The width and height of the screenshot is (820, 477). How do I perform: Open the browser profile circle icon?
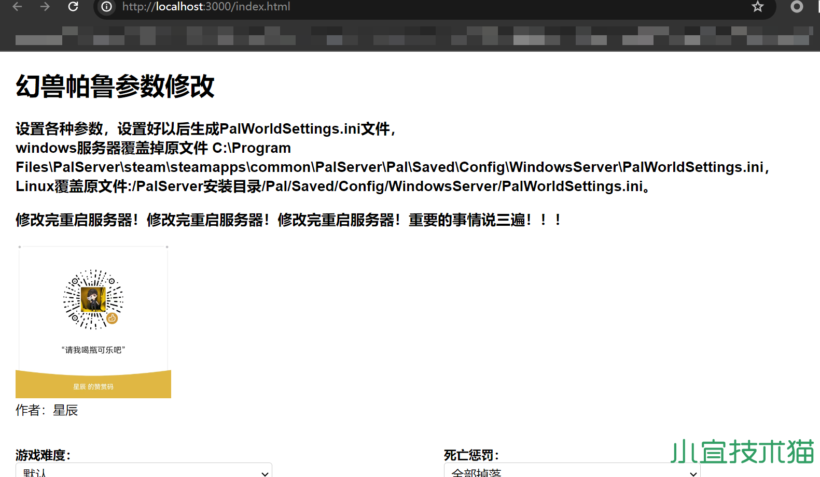click(x=797, y=6)
